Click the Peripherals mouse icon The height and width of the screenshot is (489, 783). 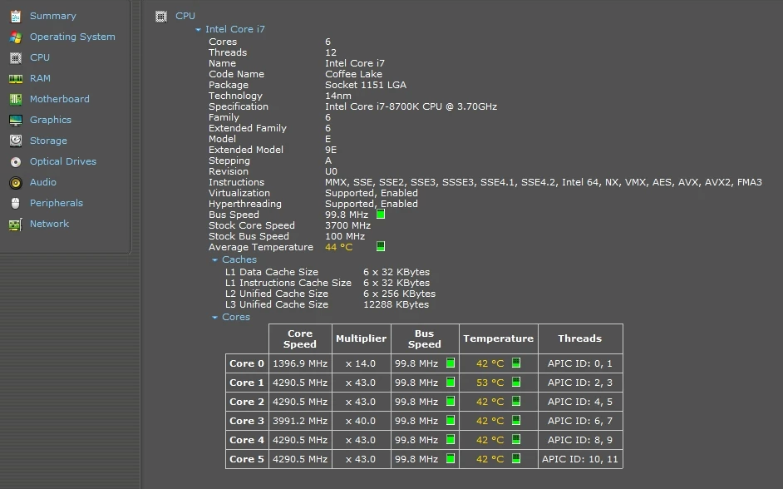16,203
